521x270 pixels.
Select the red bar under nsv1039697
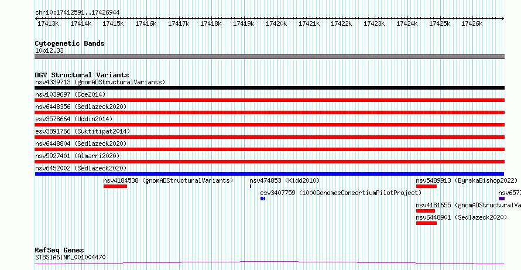[x=269, y=100]
